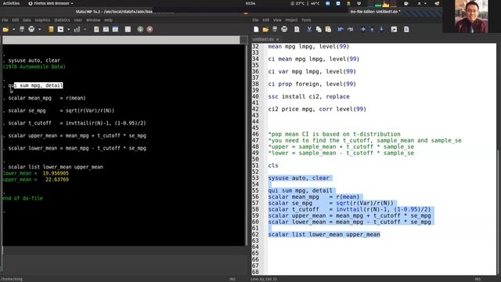Click pin button beside command field

(243, 40)
